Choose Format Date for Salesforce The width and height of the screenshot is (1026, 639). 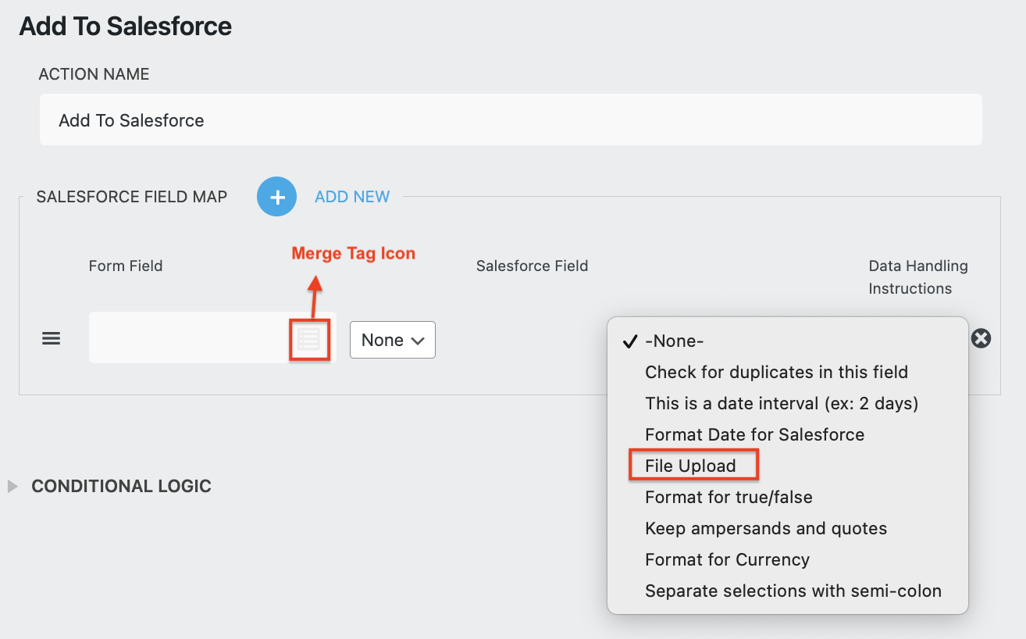[754, 434]
